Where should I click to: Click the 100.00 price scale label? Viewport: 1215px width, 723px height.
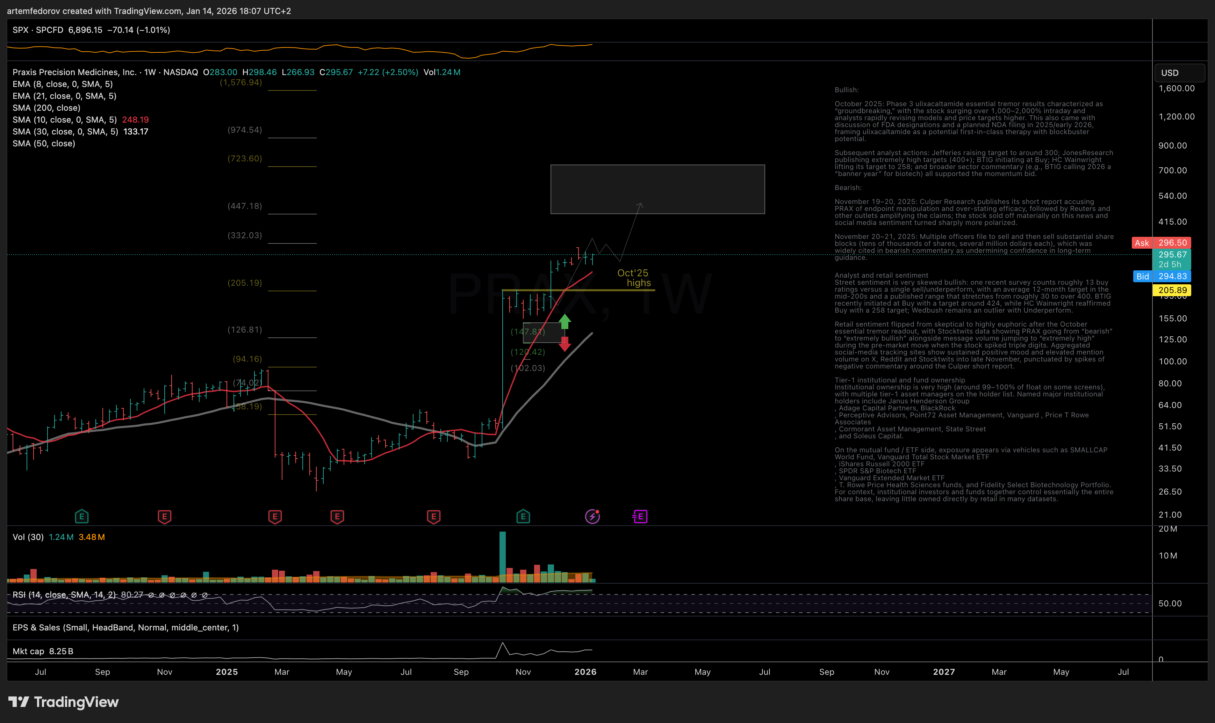1173,361
